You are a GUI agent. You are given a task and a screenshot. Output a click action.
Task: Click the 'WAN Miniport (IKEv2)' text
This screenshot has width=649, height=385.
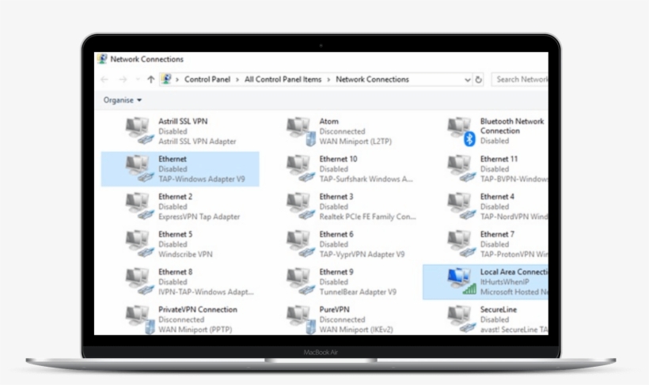click(356, 330)
